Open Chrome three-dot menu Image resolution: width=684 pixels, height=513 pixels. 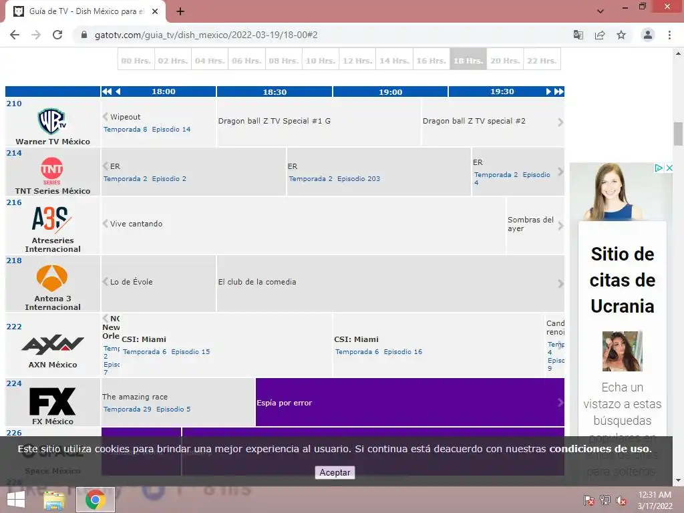669,35
